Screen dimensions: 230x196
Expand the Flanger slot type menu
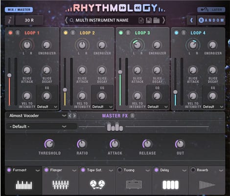74,171
